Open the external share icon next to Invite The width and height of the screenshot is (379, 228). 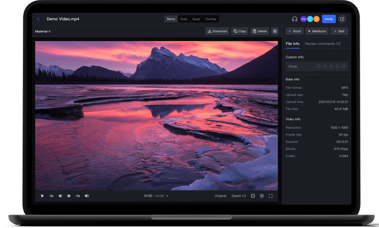342,19
